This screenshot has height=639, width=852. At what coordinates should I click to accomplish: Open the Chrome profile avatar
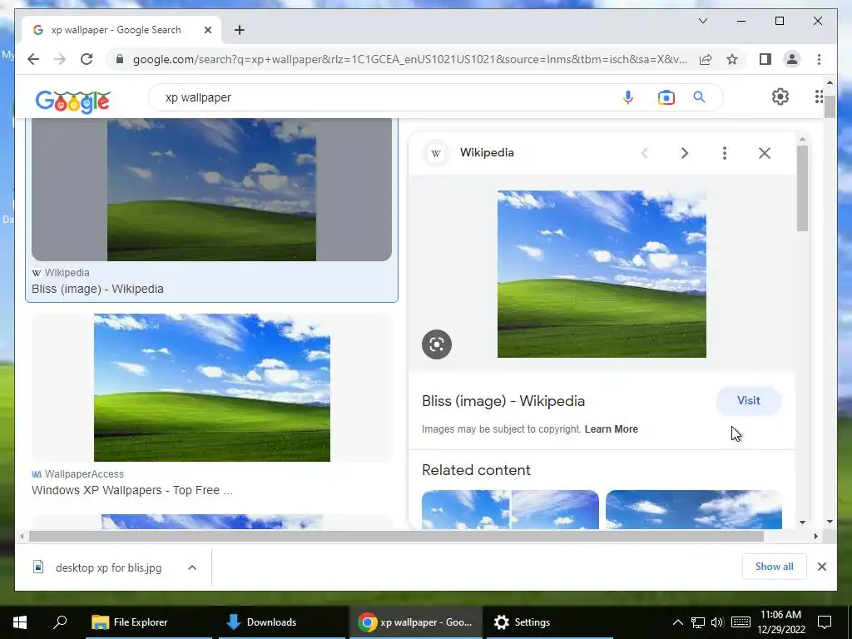[x=792, y=59]
